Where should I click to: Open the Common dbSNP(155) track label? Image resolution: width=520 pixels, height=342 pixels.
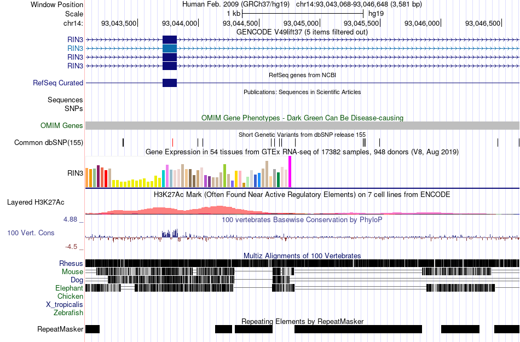[49, 142]
